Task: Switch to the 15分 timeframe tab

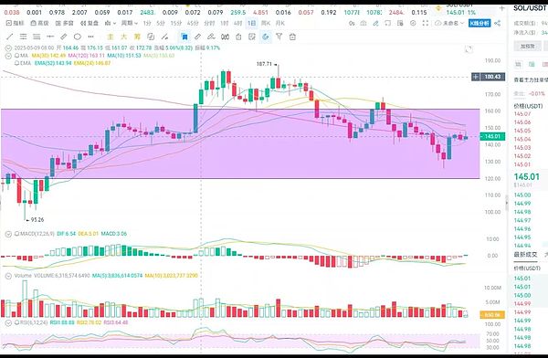Action: point(175,23)
